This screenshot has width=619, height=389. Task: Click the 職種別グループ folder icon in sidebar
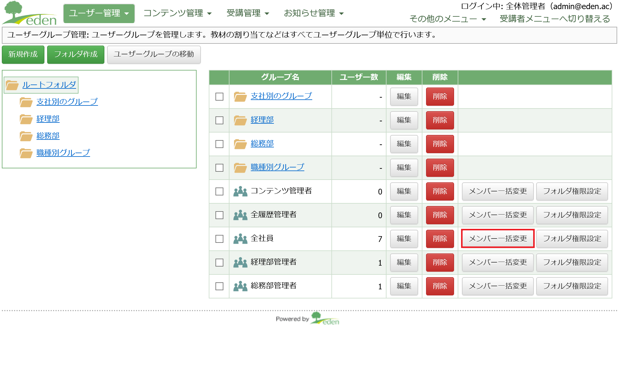pos(26,153)
